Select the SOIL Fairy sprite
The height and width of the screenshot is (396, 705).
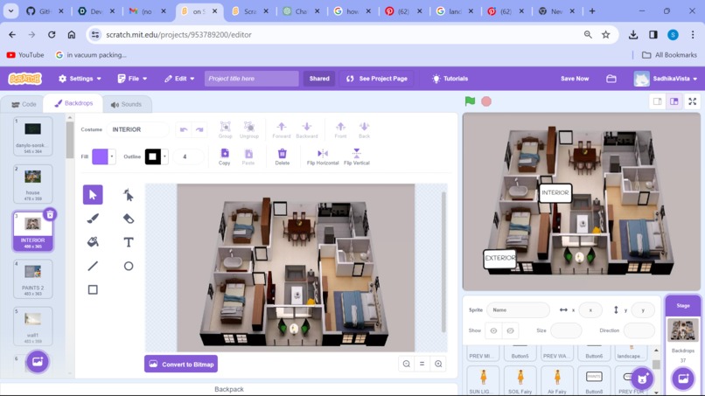(x=520, y=380)
